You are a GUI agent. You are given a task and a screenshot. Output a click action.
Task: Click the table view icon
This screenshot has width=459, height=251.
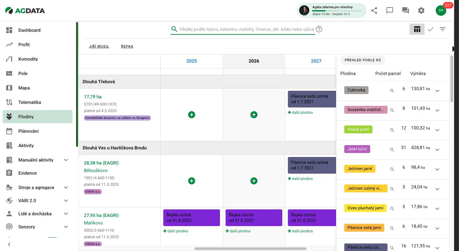[x=417, y=29]
